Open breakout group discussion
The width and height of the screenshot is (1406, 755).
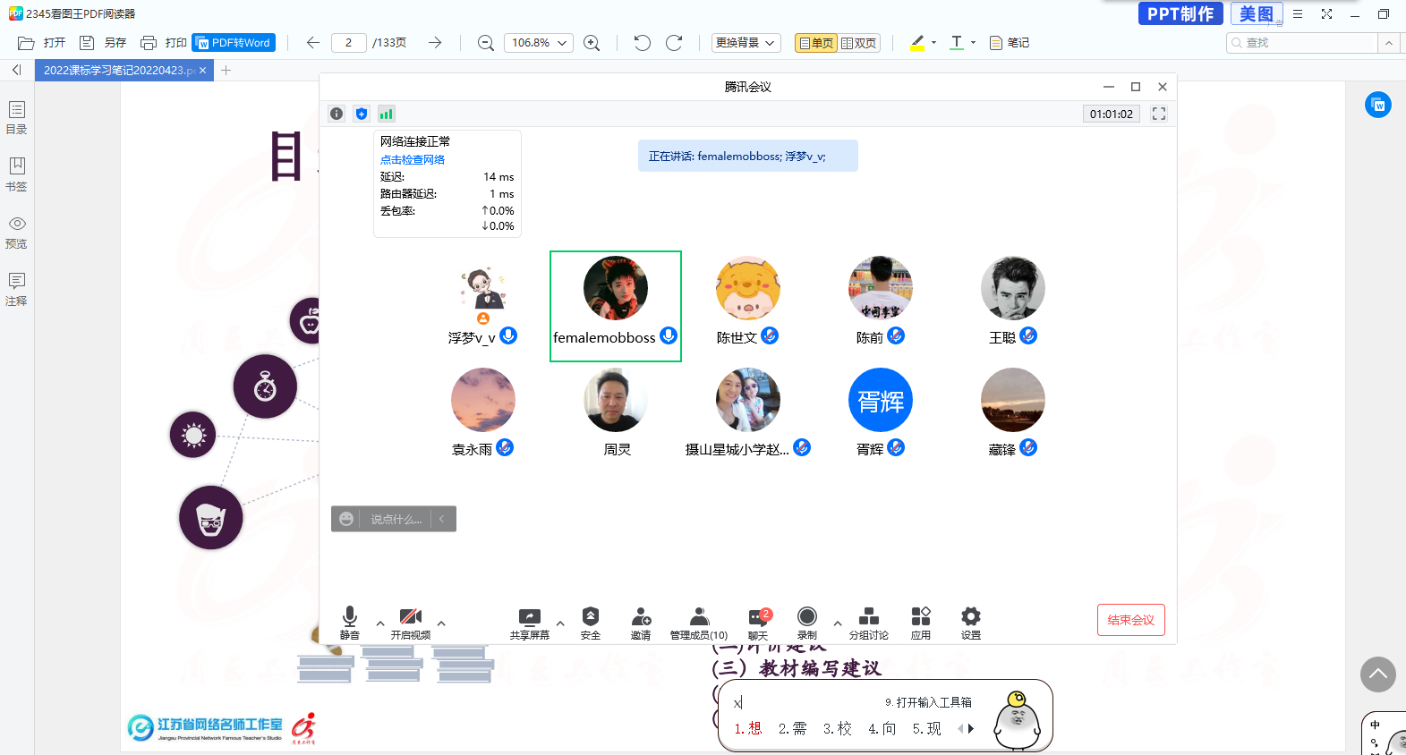[868, 617]
